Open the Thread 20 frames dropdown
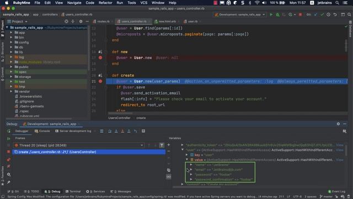Screen dimensions: 353x199 [x=78, y=145]
